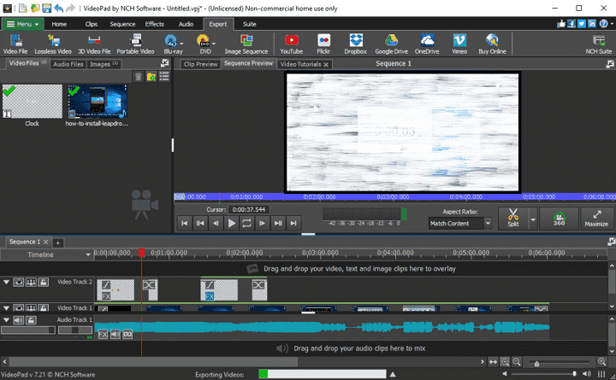Image resolution: width=616 pixels, height=380 pixels.
Task: Mute Audio Track 1
Action: coord(19,320)
